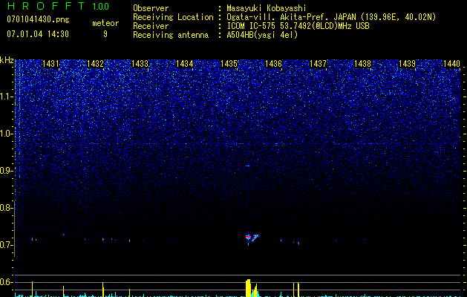Click the 1432 time marker
Screen dimensions: 467x297
click(95, 64)
